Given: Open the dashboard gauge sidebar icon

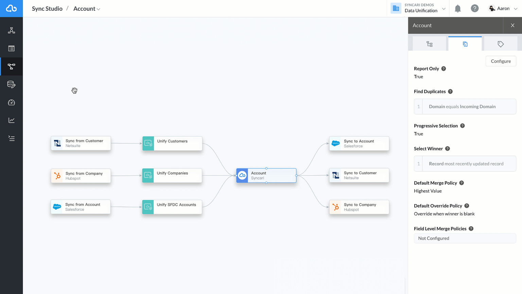Looking at the screenshot, I should (x=11, y=102).
